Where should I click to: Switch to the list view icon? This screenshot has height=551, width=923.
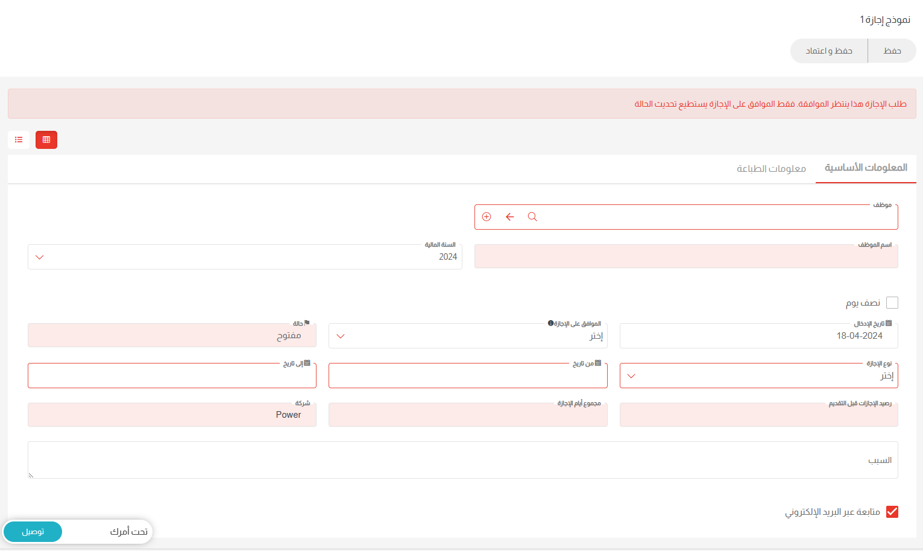pos(19,140)
